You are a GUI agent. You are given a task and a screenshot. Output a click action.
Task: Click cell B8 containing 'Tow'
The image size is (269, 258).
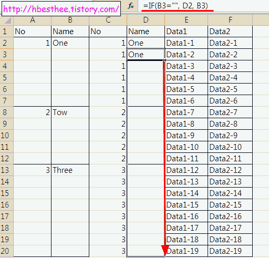click(x=70, y=112)
